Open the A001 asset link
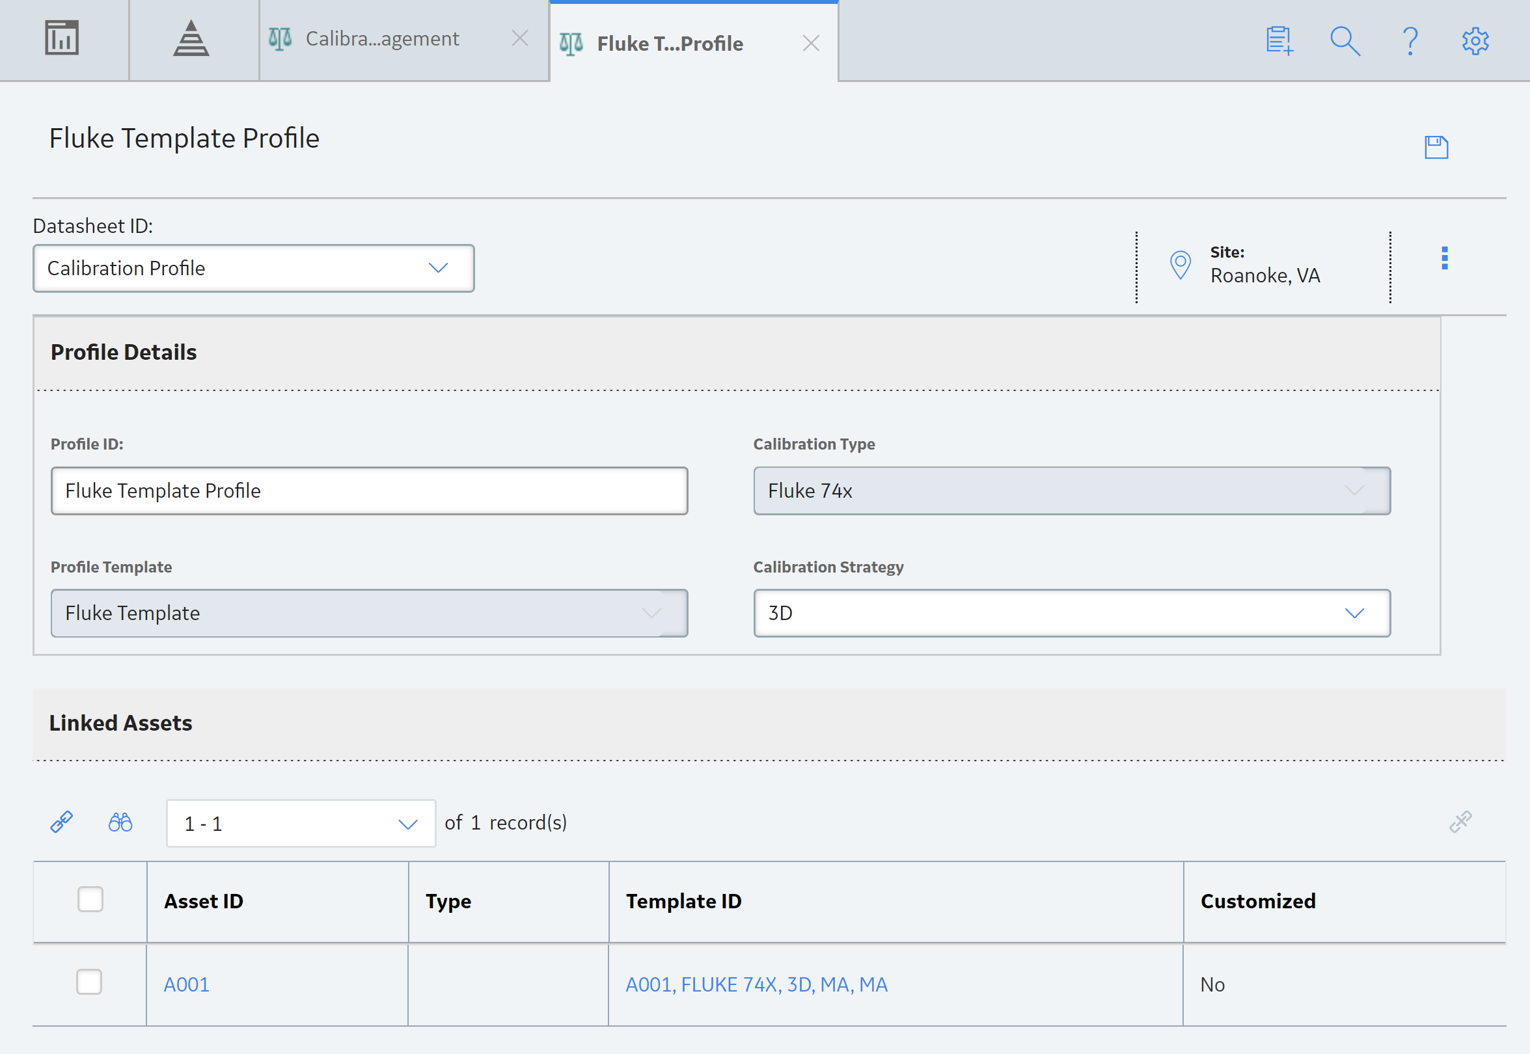The height and width of the screenshot is (1054, 1530). 186,984
